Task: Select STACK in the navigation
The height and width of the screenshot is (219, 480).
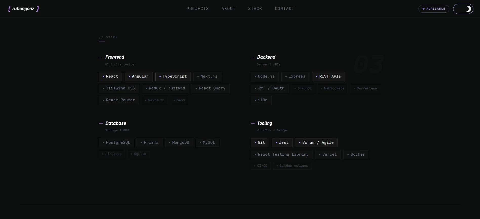Action: [x=255, y=9]
